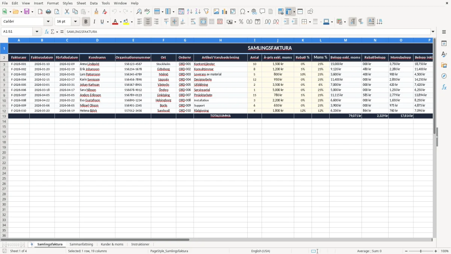
Task: Open the Sheet menu
Action: (x=81, y=3)
